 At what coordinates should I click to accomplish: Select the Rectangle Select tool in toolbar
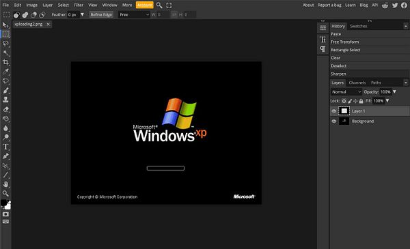(5, 34)
